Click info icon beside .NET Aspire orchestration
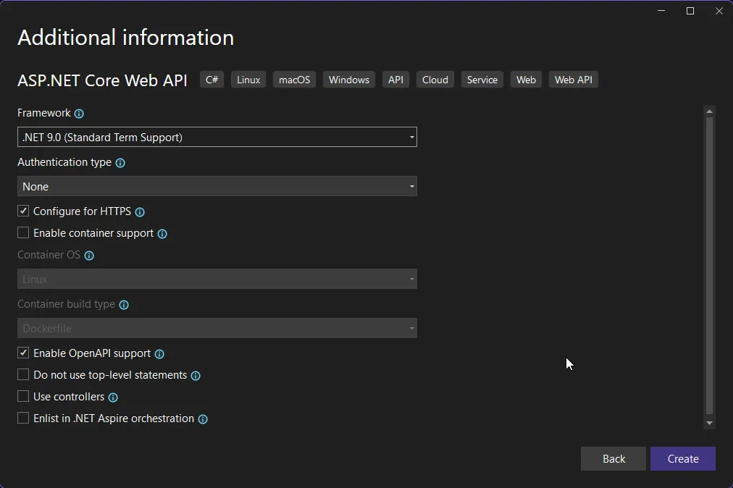The height and width of the screenshot is (488, 733). (203, 419)
